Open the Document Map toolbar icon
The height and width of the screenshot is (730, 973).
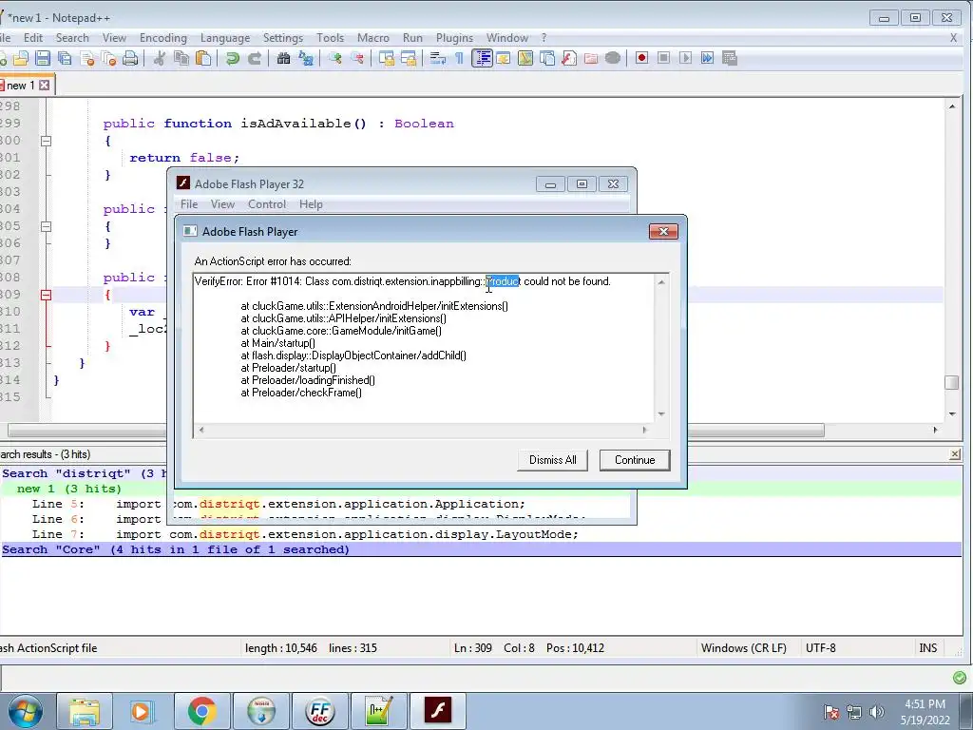pyautogui.click(x=525, y=58)
